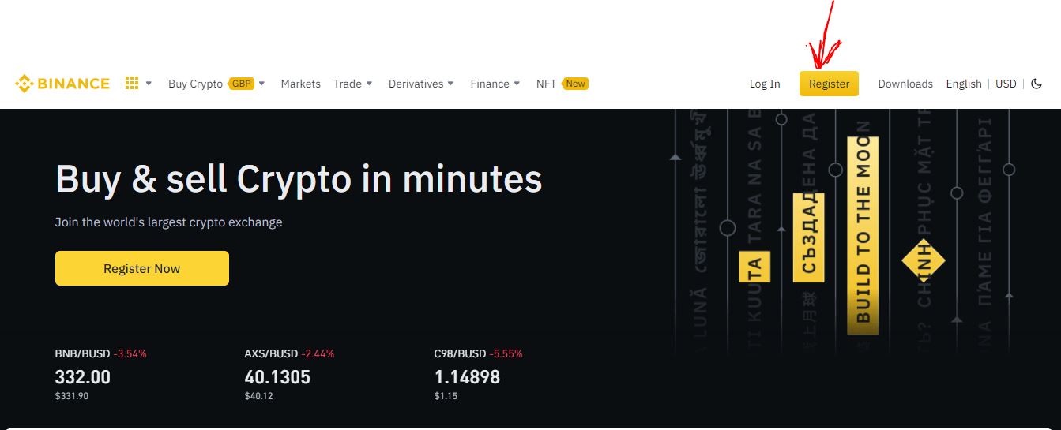Click the $40.12 value
The image size is (1061, 430).
[259, 396]
